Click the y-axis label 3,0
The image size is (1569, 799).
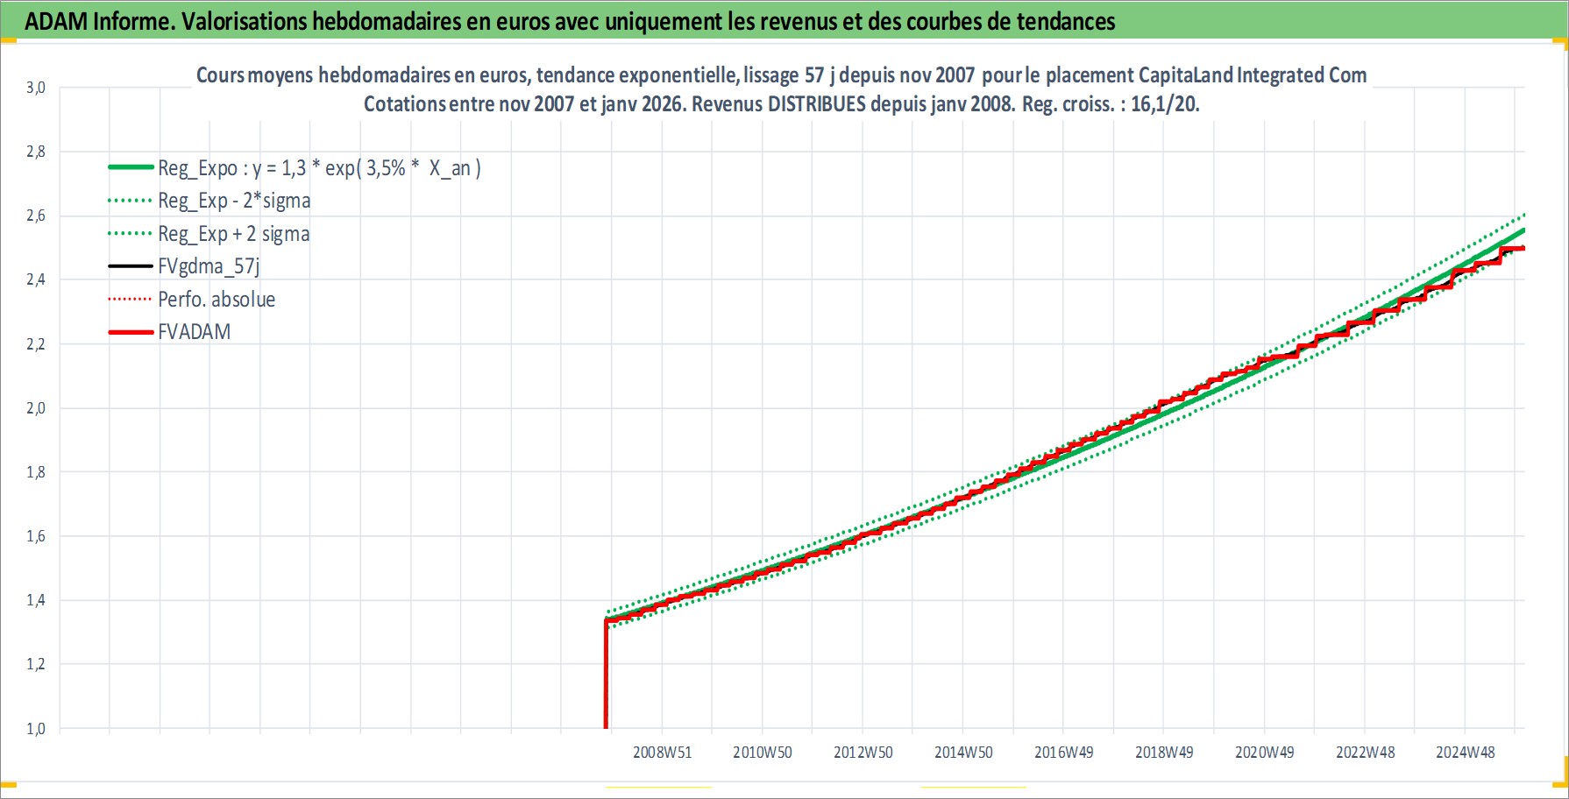coord(36,88)
